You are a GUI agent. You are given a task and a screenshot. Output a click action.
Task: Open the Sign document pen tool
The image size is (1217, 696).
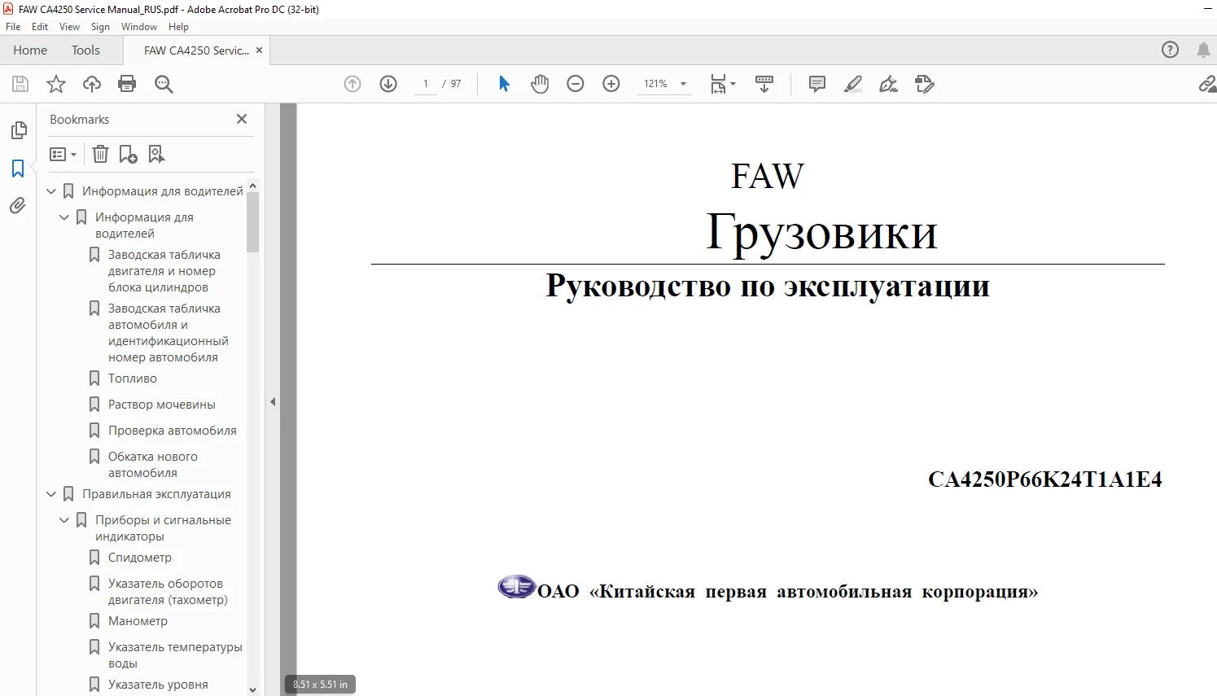pos(889,84)
